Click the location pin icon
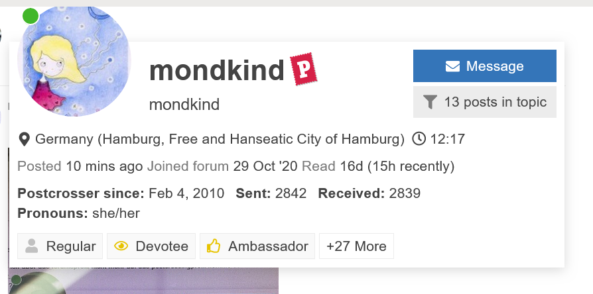The height and width of the screenshot is (294, 593). coord(25,139)
